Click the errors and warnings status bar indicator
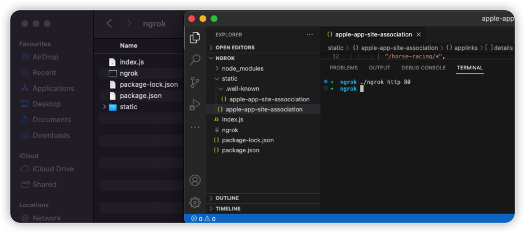Image resolution: width=525 pixels, height=233 pixels. pos(203,219)
